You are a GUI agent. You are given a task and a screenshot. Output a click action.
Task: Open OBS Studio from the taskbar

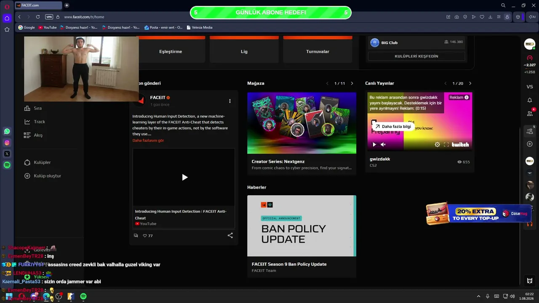59,296
